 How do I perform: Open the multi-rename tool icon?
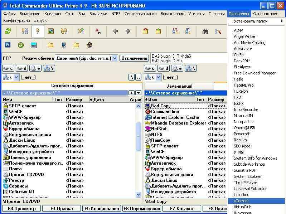click(x=218, y=31)
